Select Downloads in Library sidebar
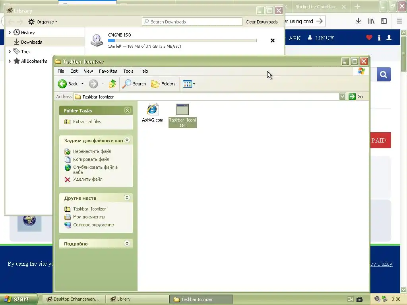This screenshot has width=407, height=305. point(31,42)
